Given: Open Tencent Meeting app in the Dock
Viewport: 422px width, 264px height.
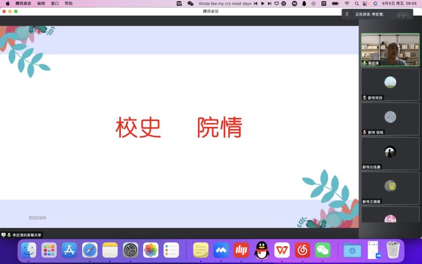Looking at the screenshot, I should point(221,250).
